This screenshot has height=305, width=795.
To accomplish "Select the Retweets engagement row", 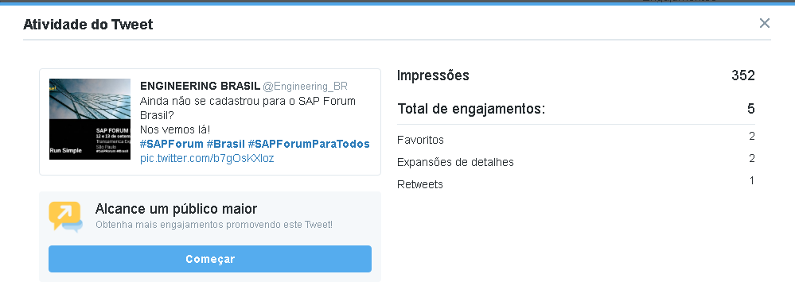I will tap(576, 183).
